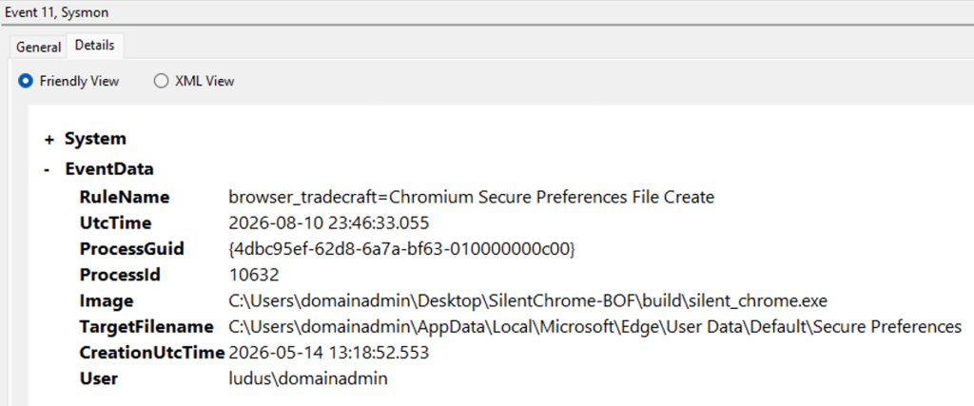Select the Friendly View radio button
Image resolution: width=974 pixels, height=406 pixels.
[26, 82]
